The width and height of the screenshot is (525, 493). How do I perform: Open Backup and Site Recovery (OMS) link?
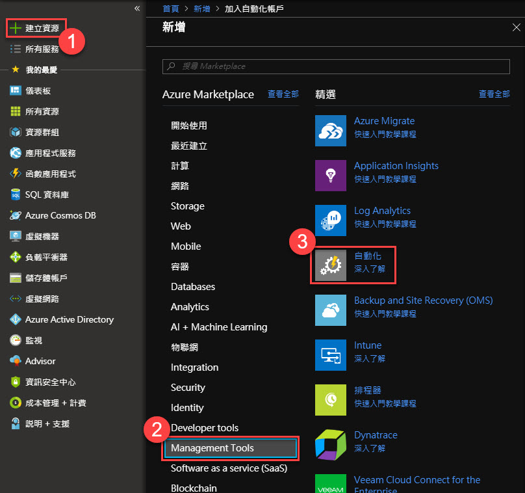[x=424, y=300]
